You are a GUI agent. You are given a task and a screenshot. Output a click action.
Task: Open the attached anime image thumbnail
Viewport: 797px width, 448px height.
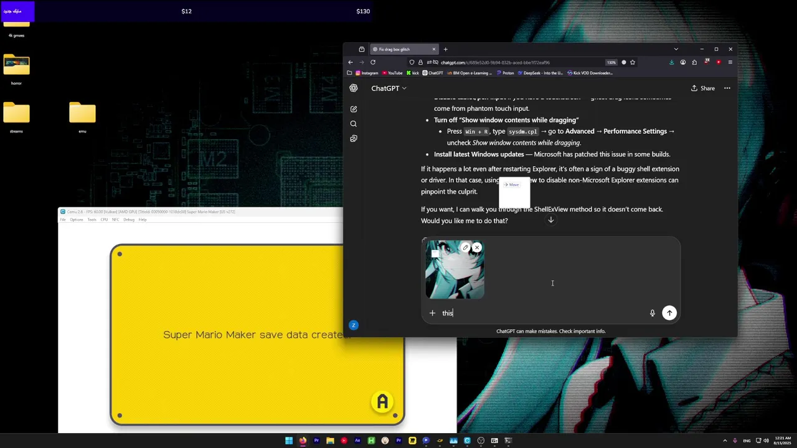[455, 270]
